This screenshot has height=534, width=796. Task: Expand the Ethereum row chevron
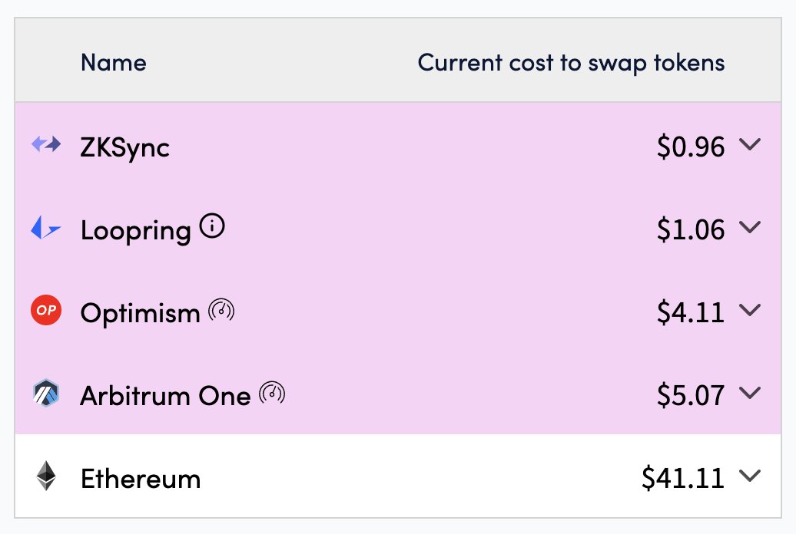pos(750,476)
